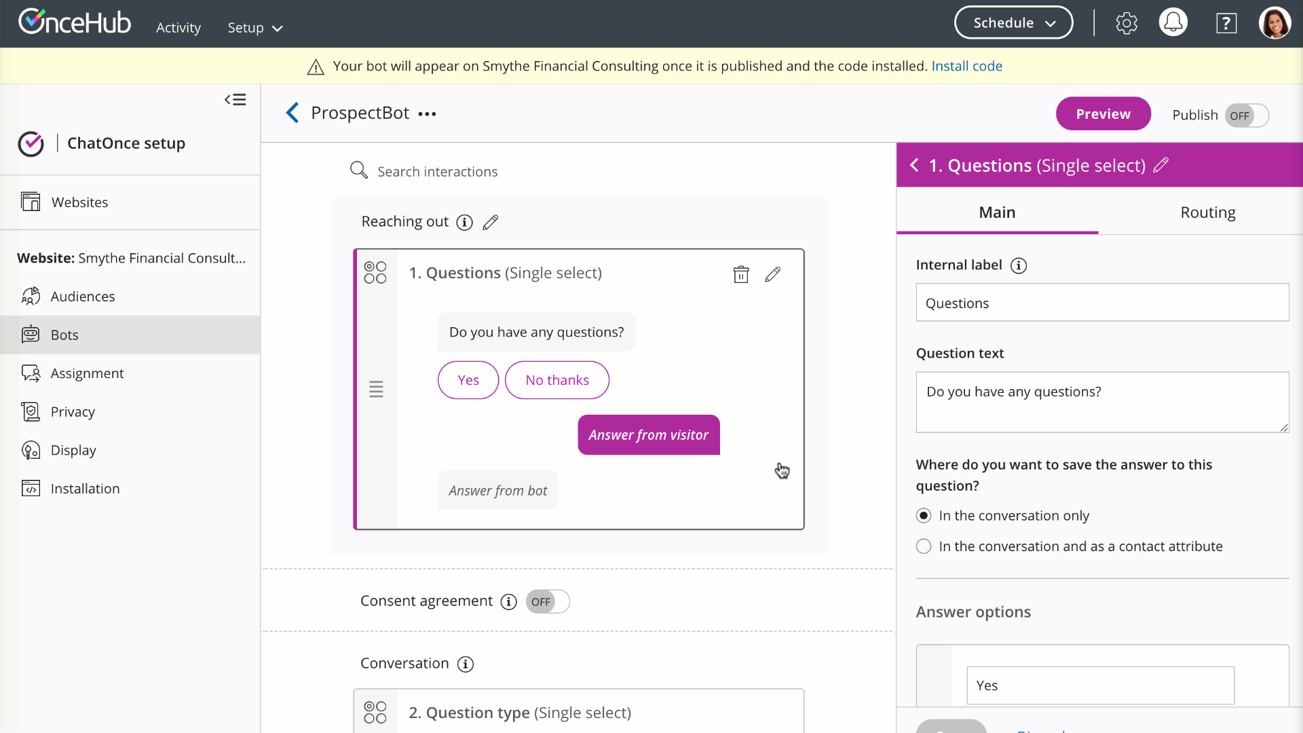This screenshot has width=1303, height=733.
Task: Delete the Questions interaction with trash icon
Action: [x=740, y=274]
